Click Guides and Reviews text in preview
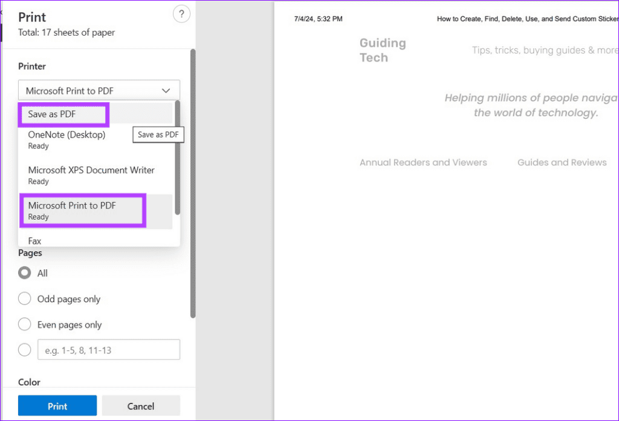Image resolution: width=619 pixels, height=421 pixels. click(562, 162)
